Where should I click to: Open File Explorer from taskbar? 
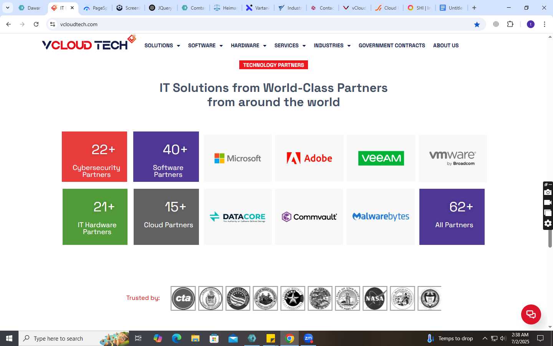pyautogui.click(x=195, y=338)
